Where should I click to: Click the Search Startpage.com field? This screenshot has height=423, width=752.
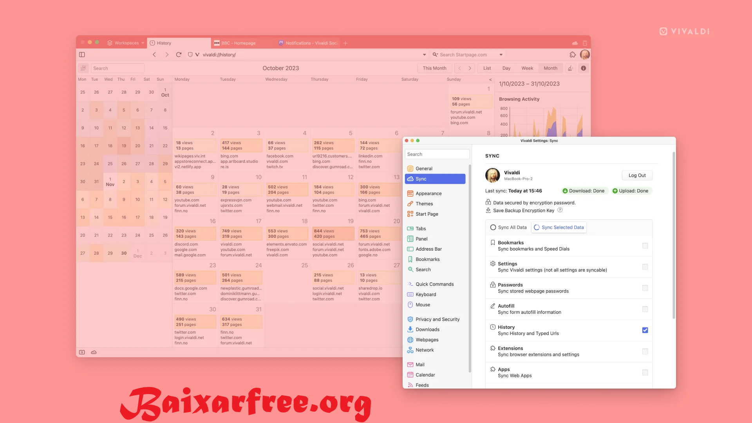(x=467, y=54)
